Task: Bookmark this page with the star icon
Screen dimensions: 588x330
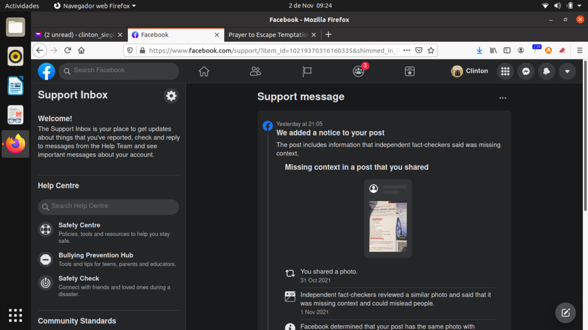Action: [431, 51]
